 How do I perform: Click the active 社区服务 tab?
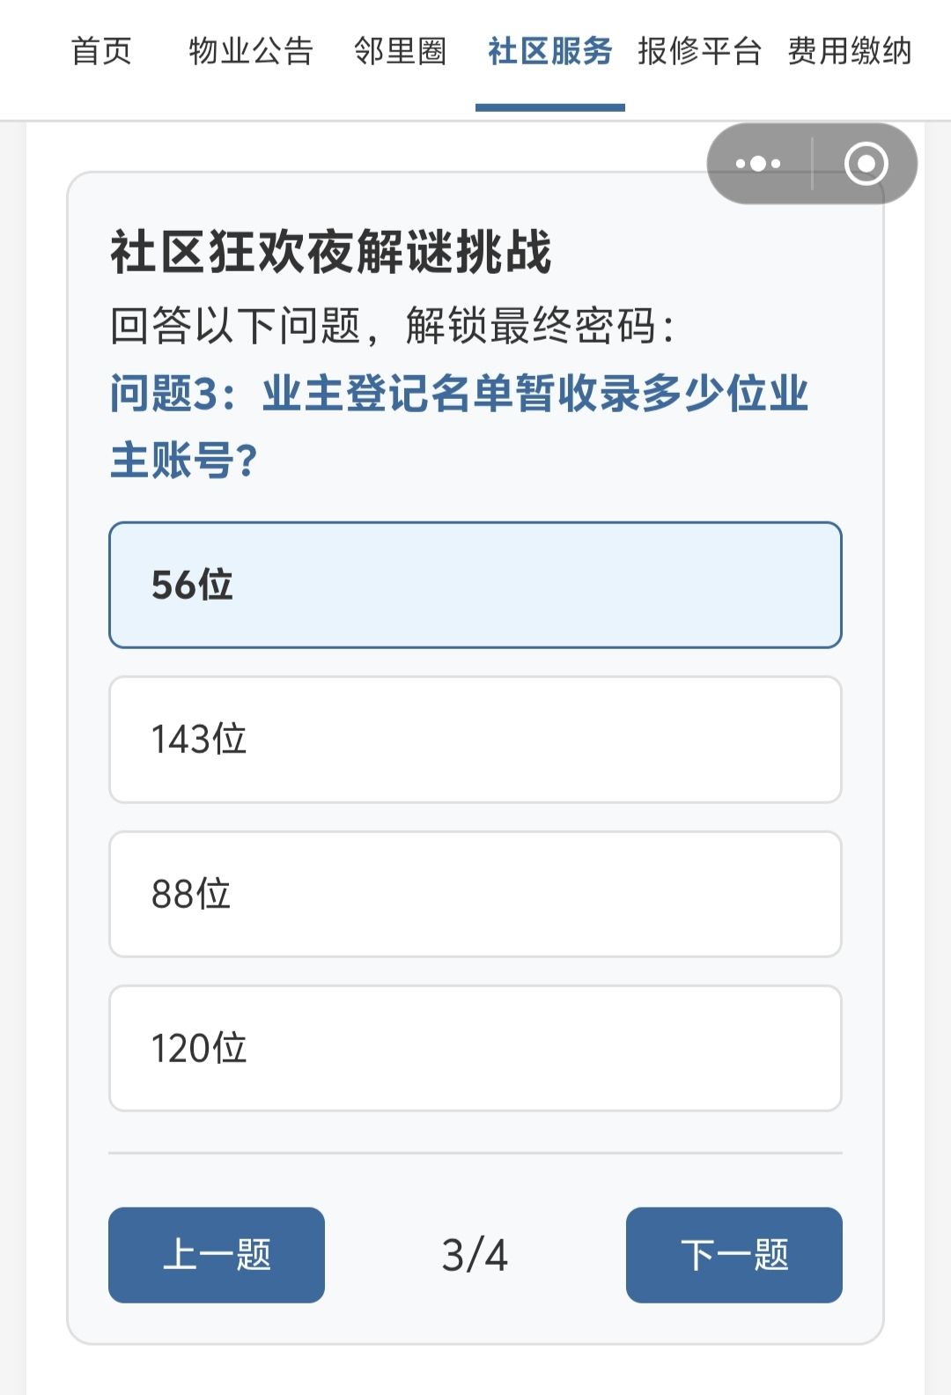[550, 51]
